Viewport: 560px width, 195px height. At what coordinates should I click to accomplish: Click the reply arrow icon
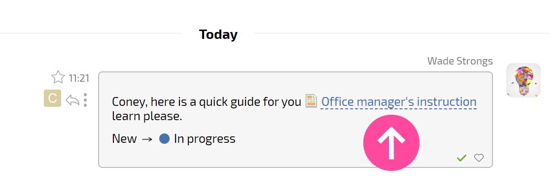[72, 100]
